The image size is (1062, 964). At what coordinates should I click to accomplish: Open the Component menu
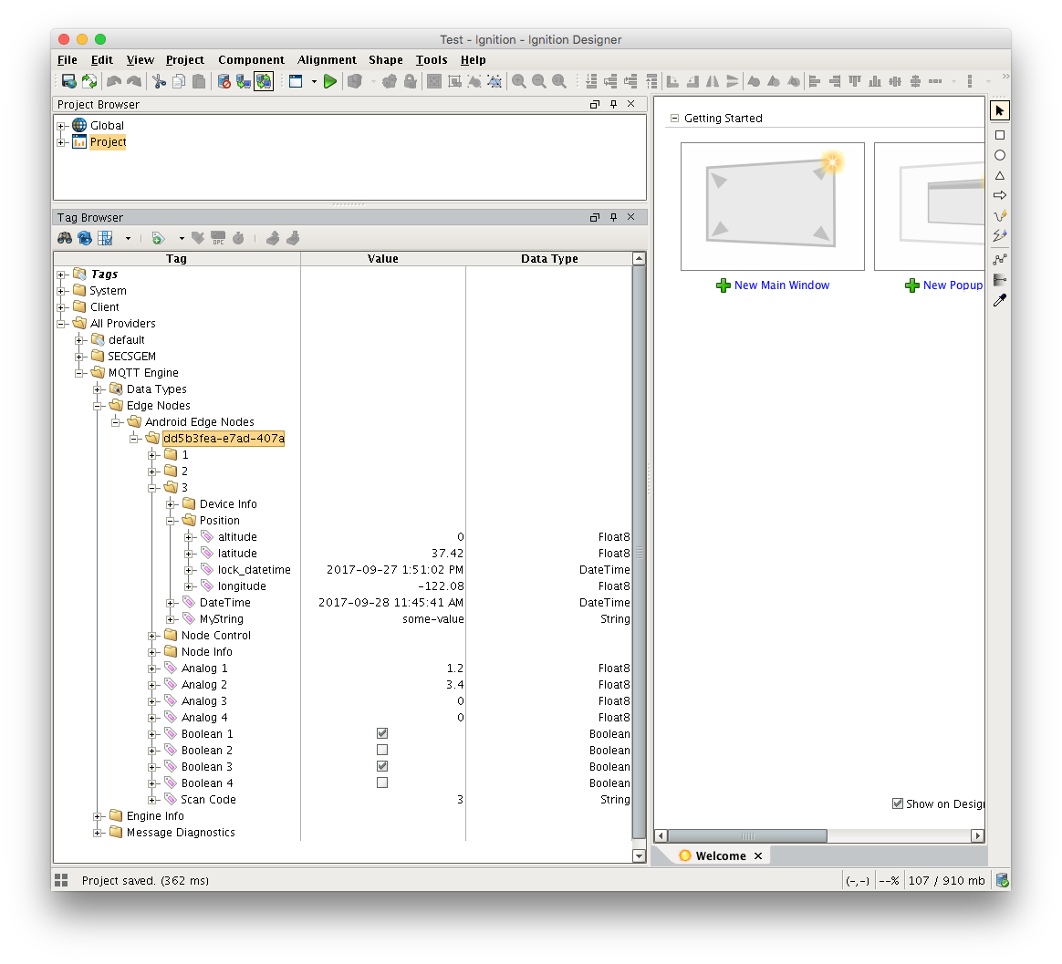[251, 60]
